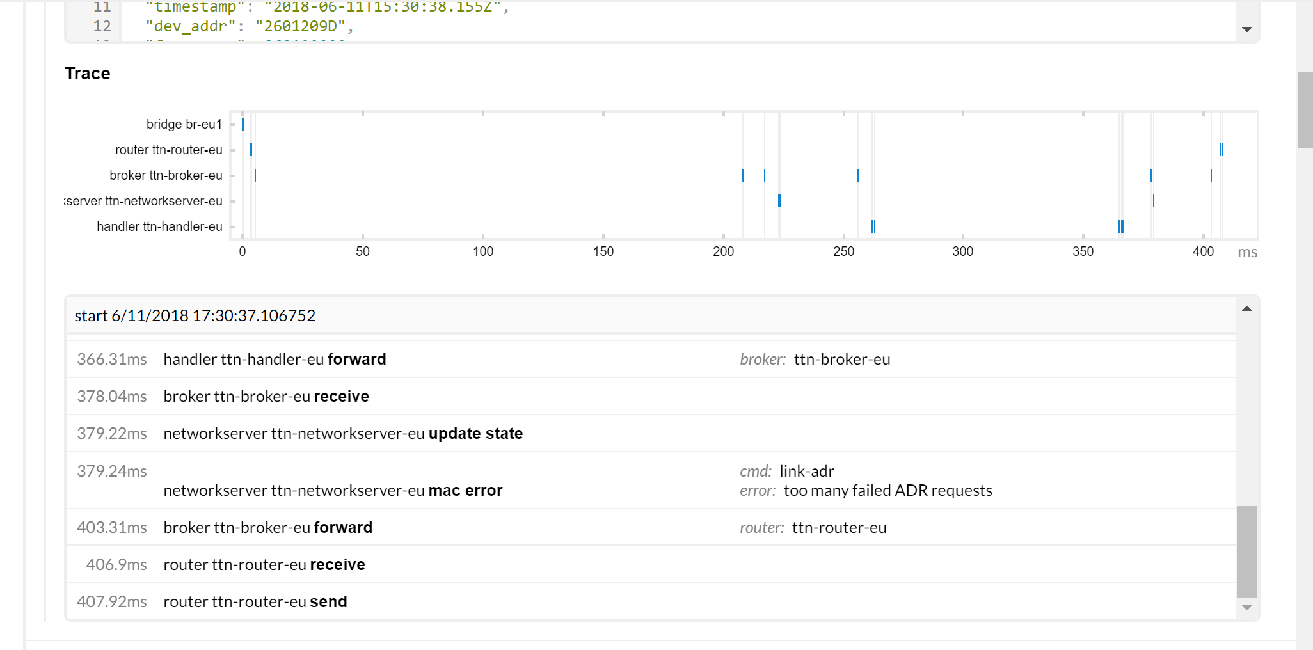
Task: Click the page vertical scrollbar thumb
Action: pos(1305,110)
